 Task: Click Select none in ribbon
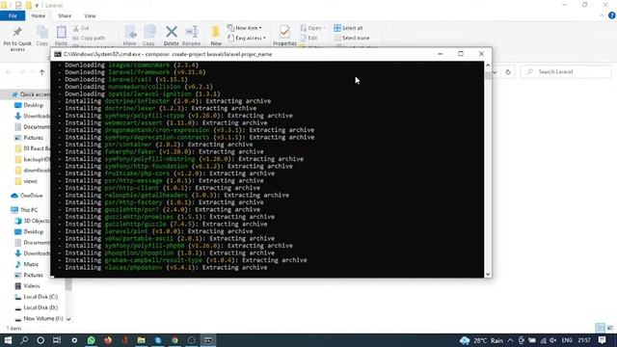352,39
